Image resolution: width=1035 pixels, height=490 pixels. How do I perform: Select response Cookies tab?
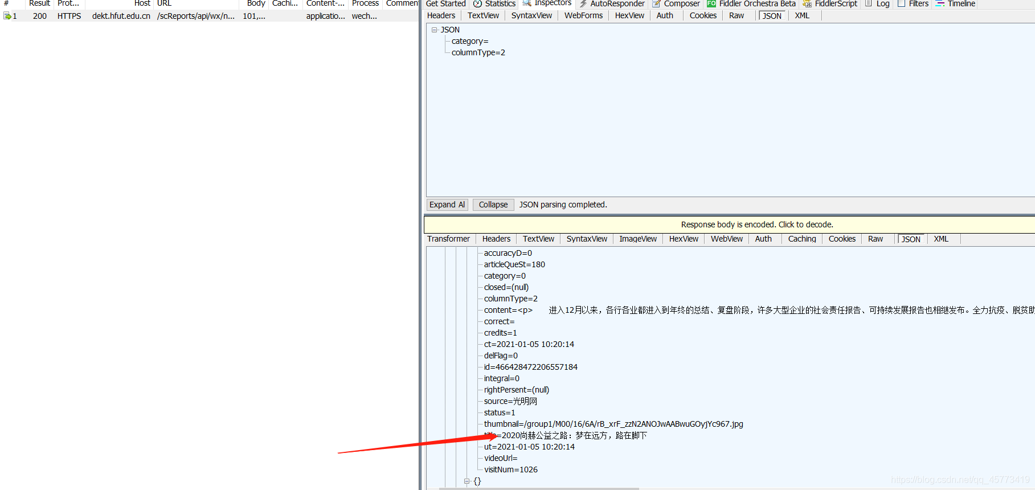click(842, 239)
